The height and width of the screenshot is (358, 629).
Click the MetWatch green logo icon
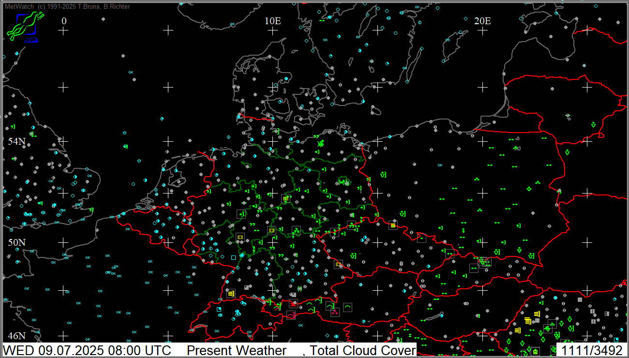coord(25,25)
